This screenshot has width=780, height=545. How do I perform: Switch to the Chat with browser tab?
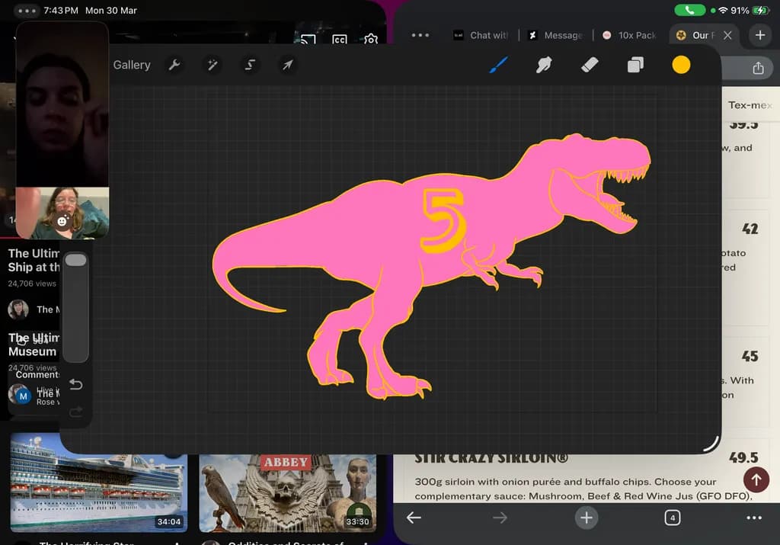click(481, 35)
